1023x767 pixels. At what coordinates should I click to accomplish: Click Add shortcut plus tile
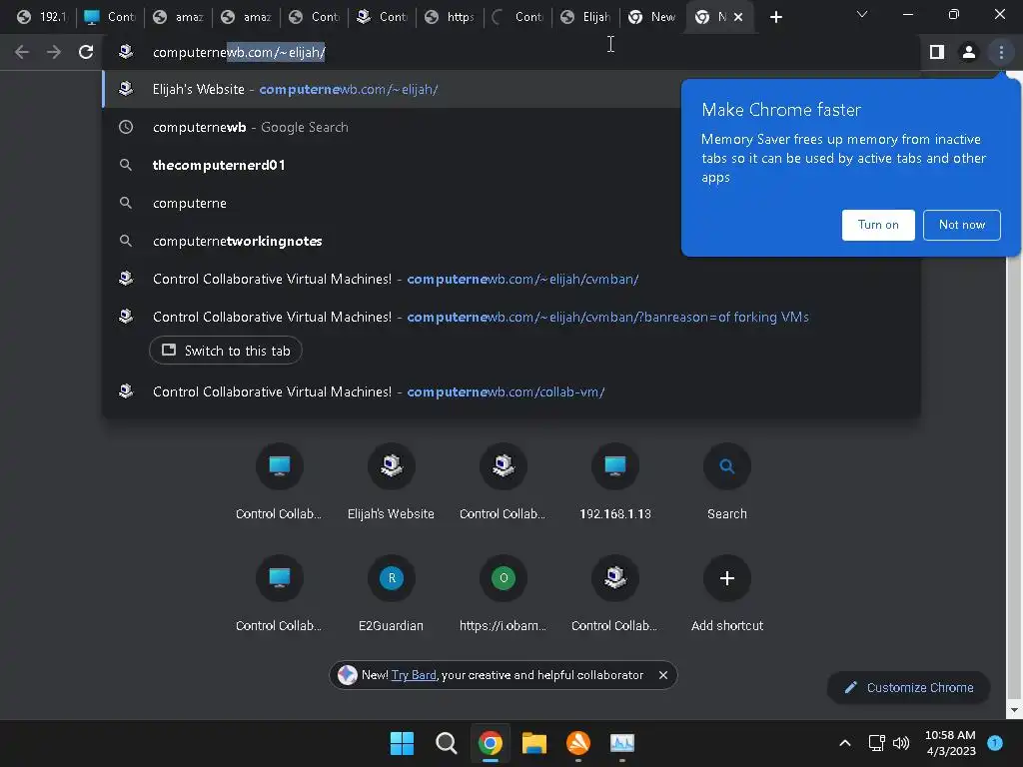pos(727,593)
